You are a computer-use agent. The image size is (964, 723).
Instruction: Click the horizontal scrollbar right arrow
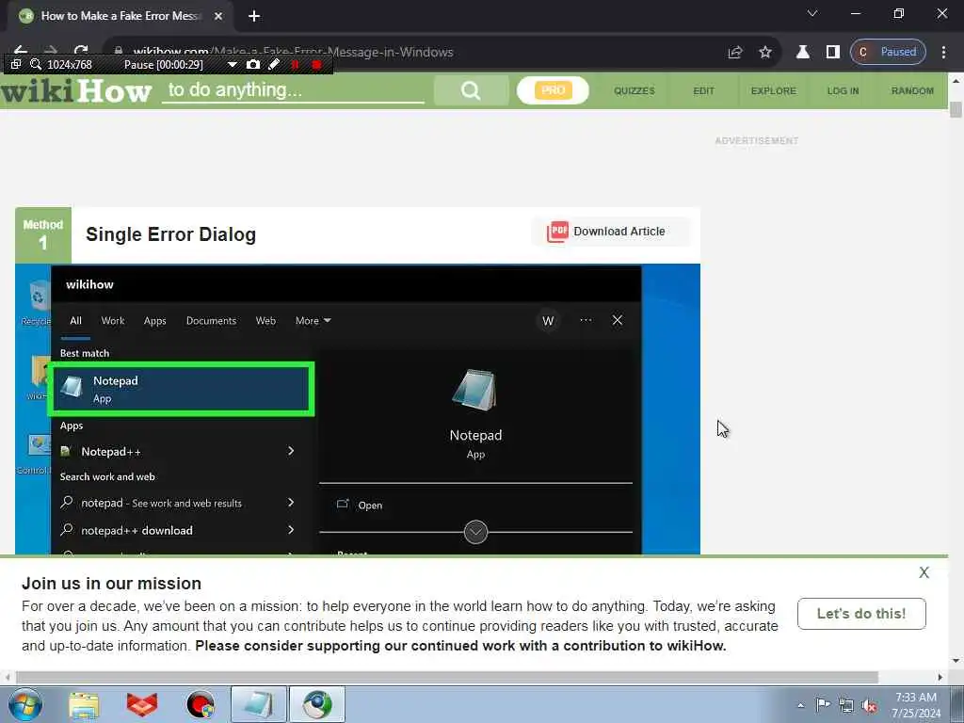tap(940, 677)
